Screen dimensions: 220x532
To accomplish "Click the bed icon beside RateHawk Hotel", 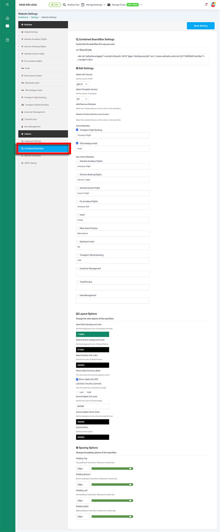I will [23, 83].
